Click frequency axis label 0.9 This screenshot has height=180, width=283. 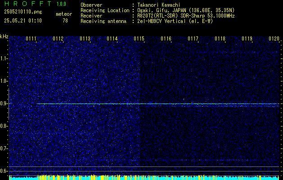(4, 103)
